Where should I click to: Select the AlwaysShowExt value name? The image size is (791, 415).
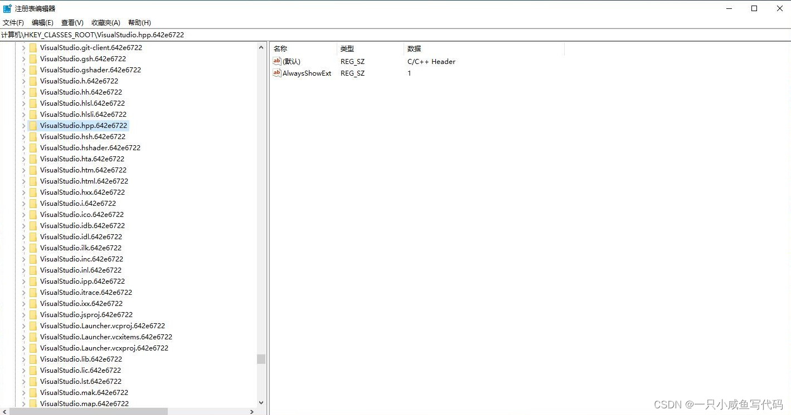307,73
